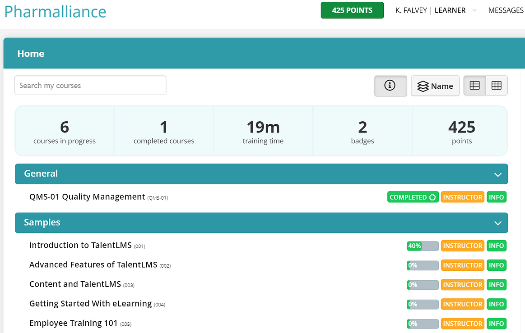
Task: Collapse the General category chevron
Action: [x=498, y=174]
